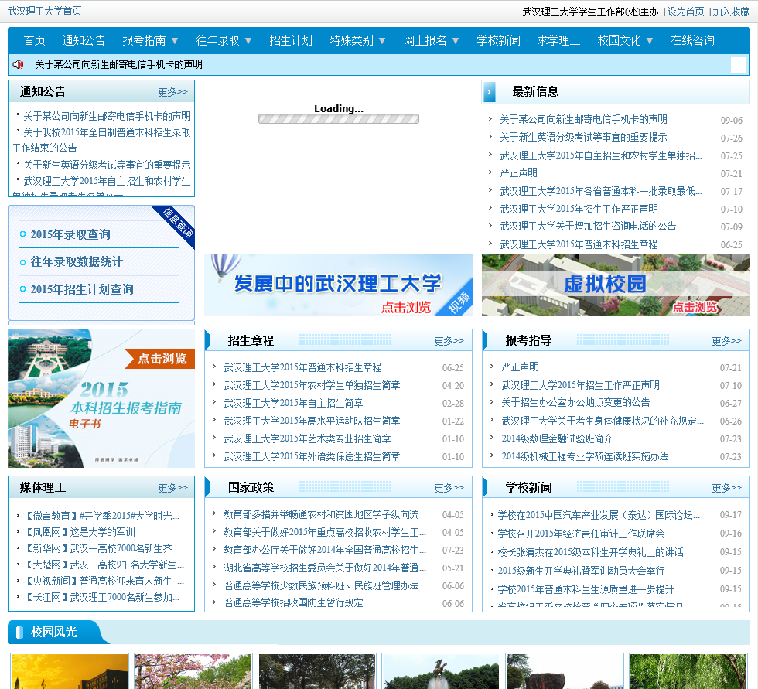
Task: Open 武汉理工大学关于增加招生咨询电话的公告
Action: 588,226
